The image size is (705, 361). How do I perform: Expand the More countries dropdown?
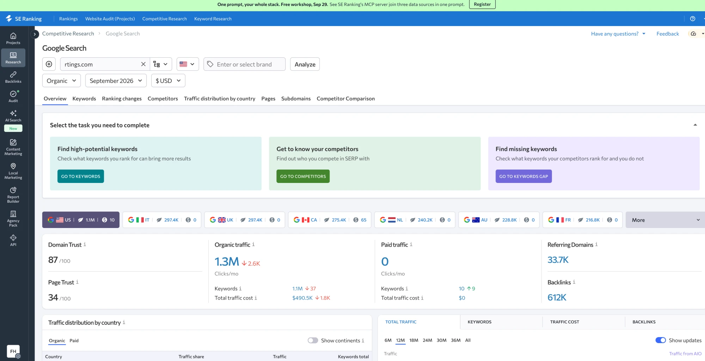click(665, 220)
